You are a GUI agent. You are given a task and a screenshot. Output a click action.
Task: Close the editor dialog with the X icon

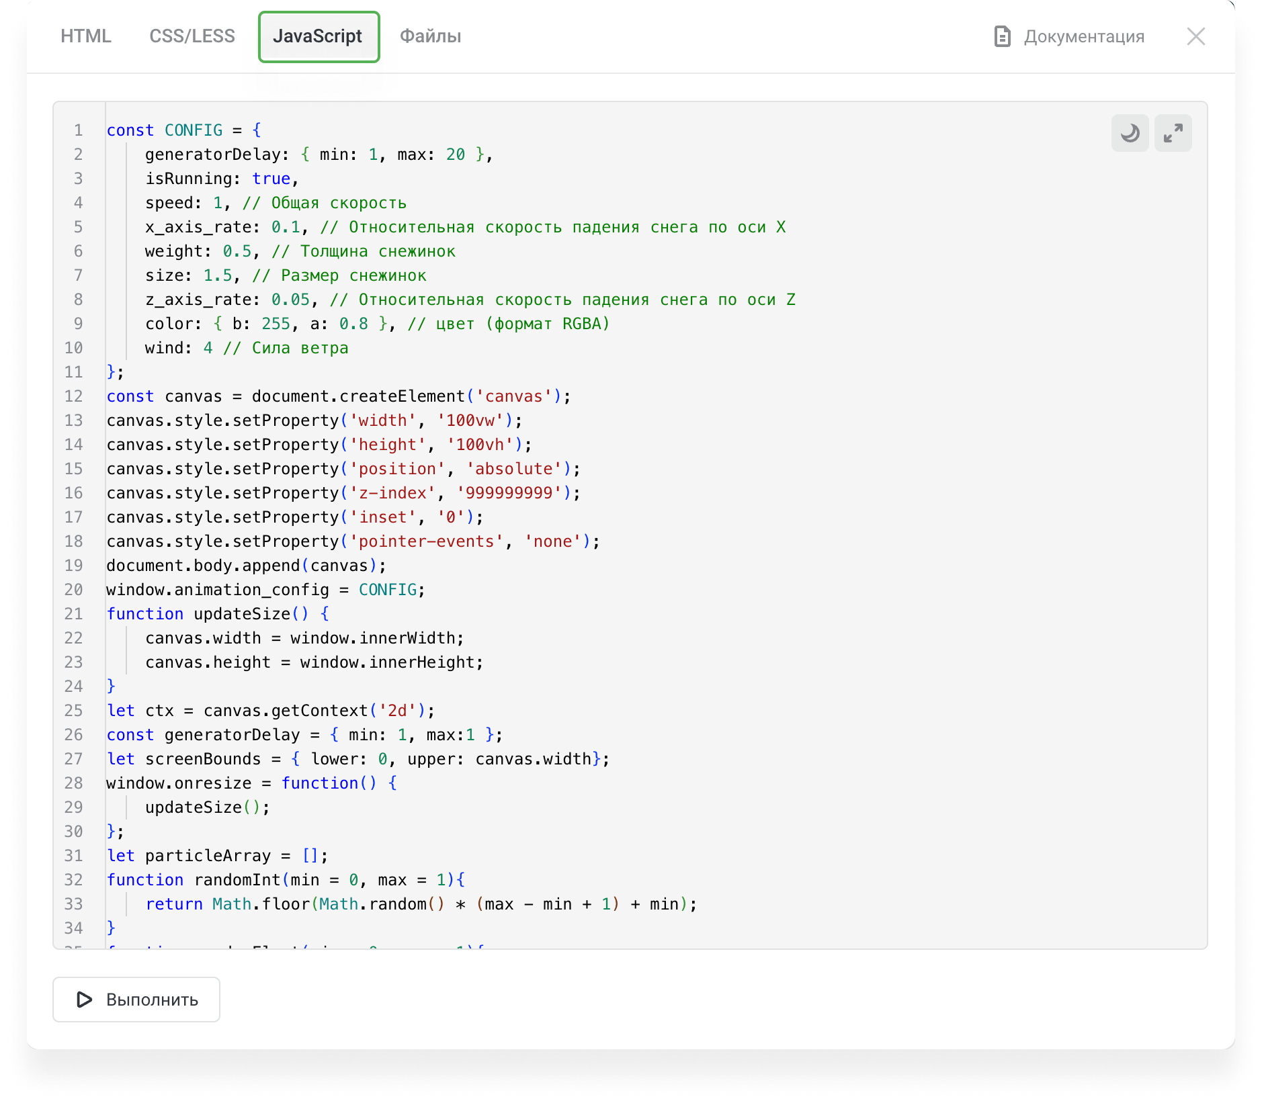1197,37
